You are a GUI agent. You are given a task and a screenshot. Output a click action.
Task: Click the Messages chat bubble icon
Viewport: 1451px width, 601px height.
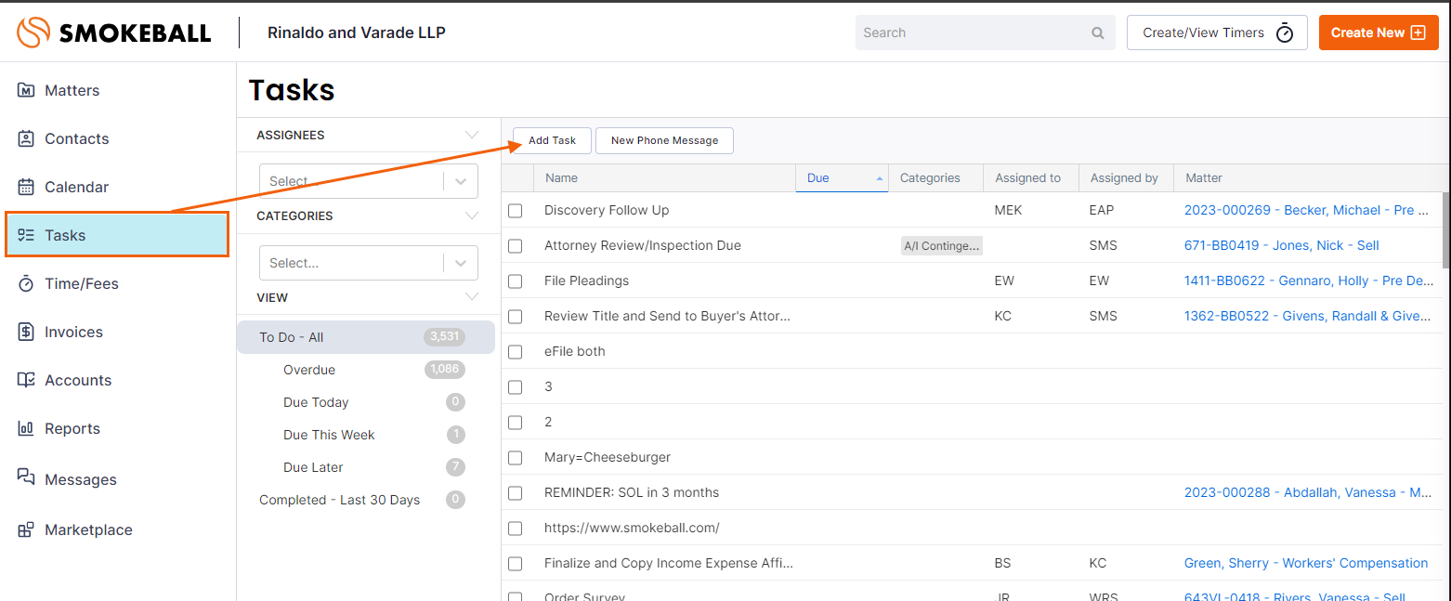pyautogui.click(x=26, y=477)
